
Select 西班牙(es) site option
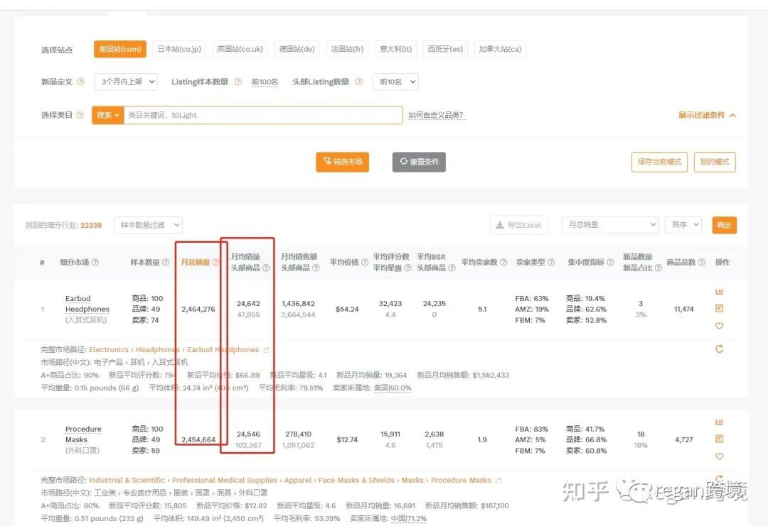point(445,49)
